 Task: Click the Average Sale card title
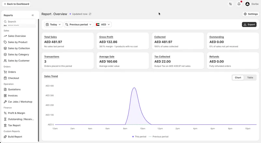(x=107, y=57)
